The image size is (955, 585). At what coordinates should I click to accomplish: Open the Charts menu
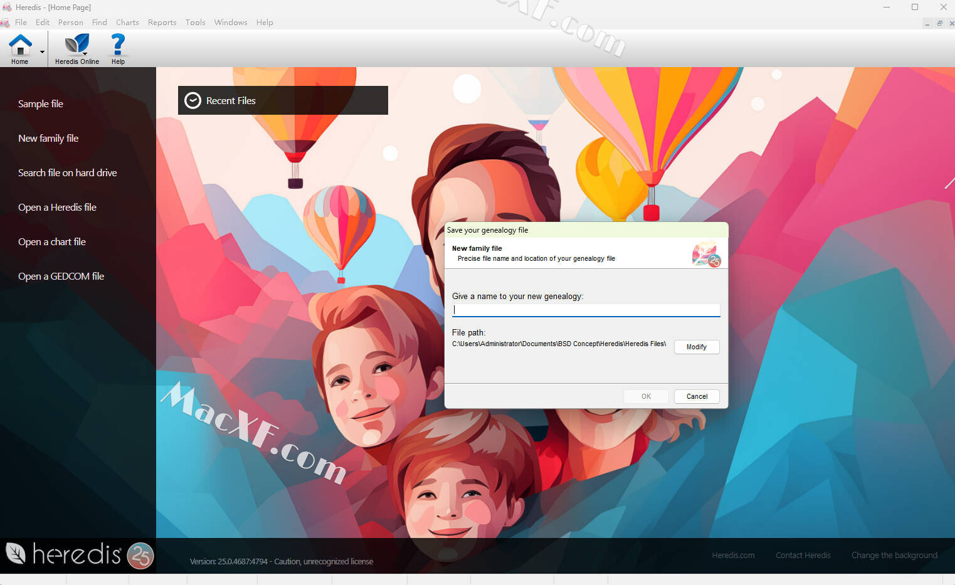pos(127,23)
